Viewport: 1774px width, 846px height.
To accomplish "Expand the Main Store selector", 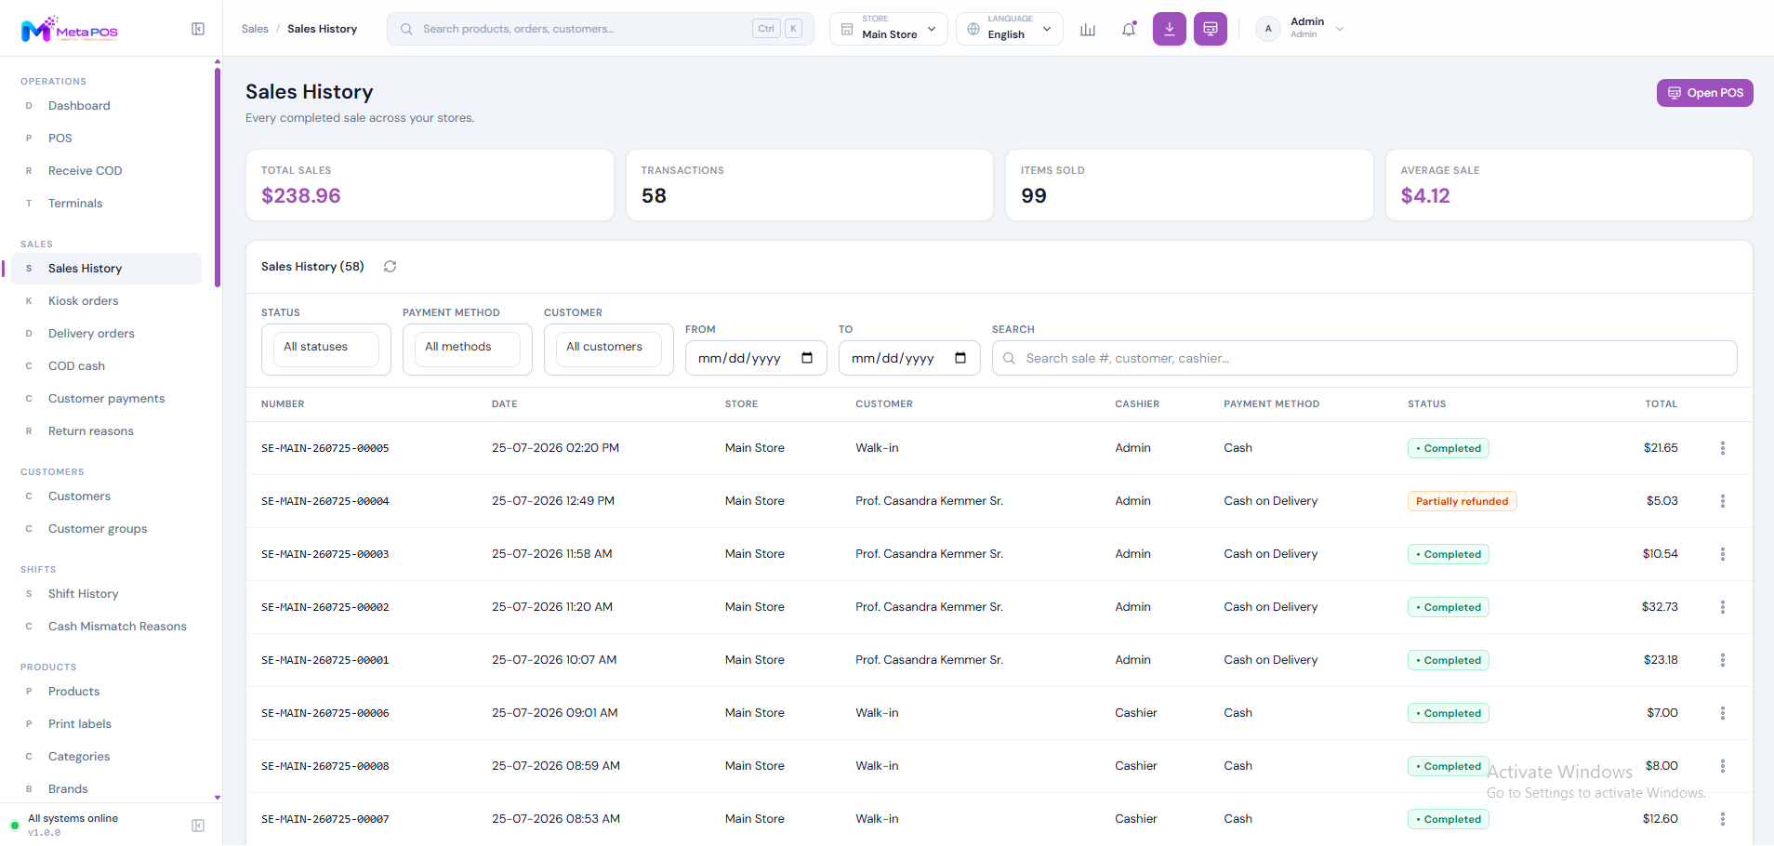I will click(x=889, y=29).
